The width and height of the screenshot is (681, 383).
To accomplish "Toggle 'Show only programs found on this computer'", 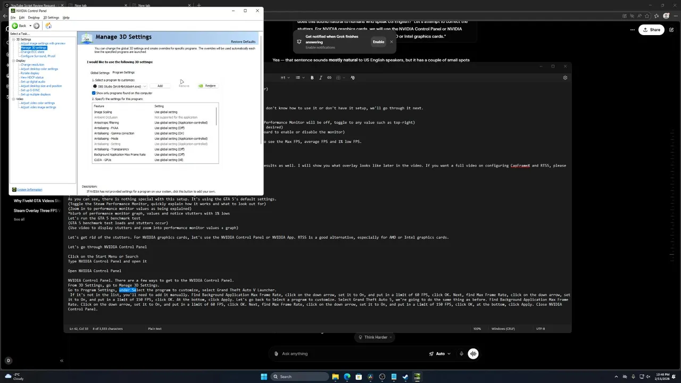I will point(94,93).
